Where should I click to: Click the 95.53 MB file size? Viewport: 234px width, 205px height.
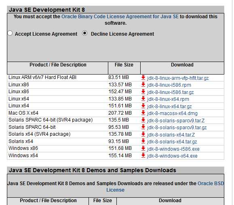119,127
